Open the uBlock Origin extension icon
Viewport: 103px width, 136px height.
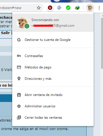[x=50, y=8]
